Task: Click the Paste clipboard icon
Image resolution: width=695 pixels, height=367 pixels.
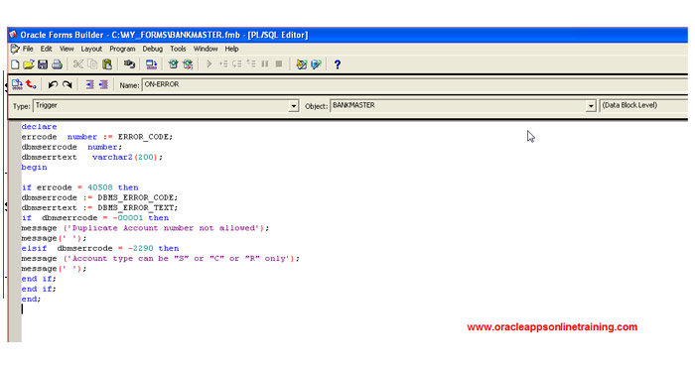Action: coord(107,64)
